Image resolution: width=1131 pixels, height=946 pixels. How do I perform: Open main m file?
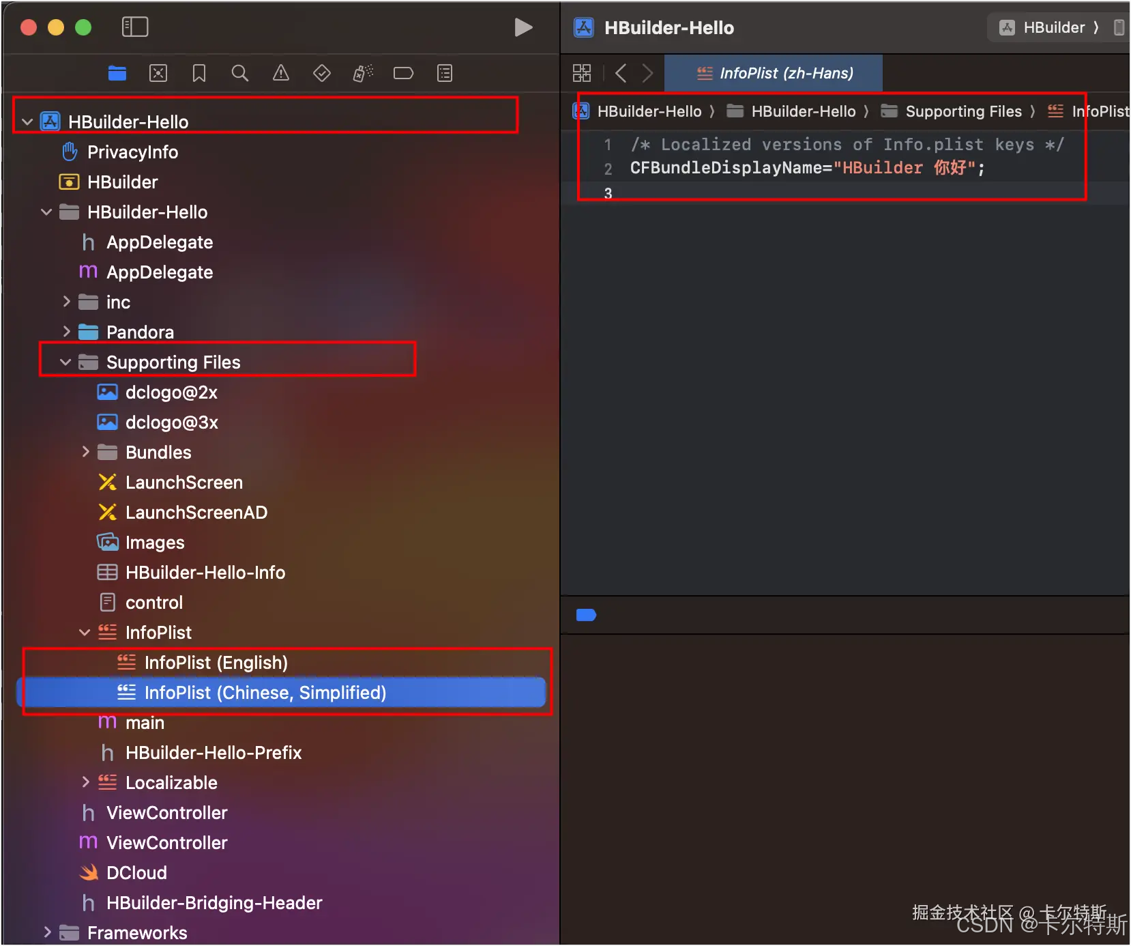click(x=145, y=723)
